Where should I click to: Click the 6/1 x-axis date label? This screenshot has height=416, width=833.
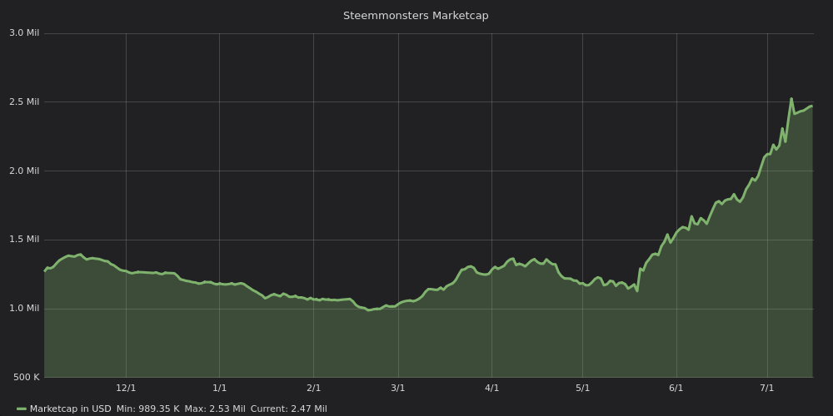pyautogui.click(x=676, y=388)
